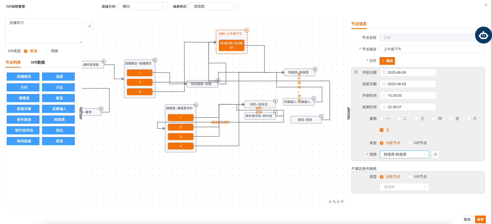The width and height of the screenshot is (492, 224).
Task: Remove the 按键绑定 node via its X icon
Action: click(x=155, y=60)
